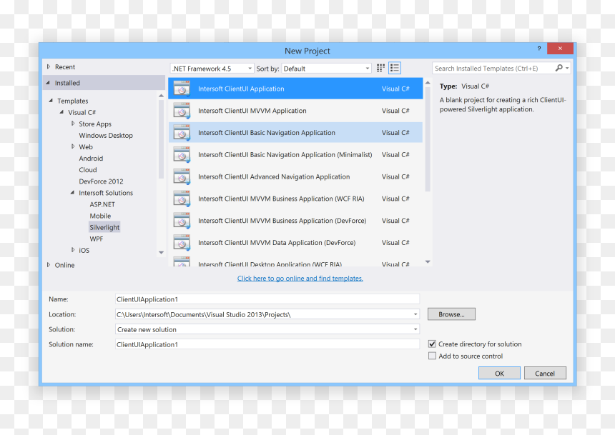Select ASP.NET under Intersoft Solutions
The image size is (615, 435).
[x=102, y=204]
